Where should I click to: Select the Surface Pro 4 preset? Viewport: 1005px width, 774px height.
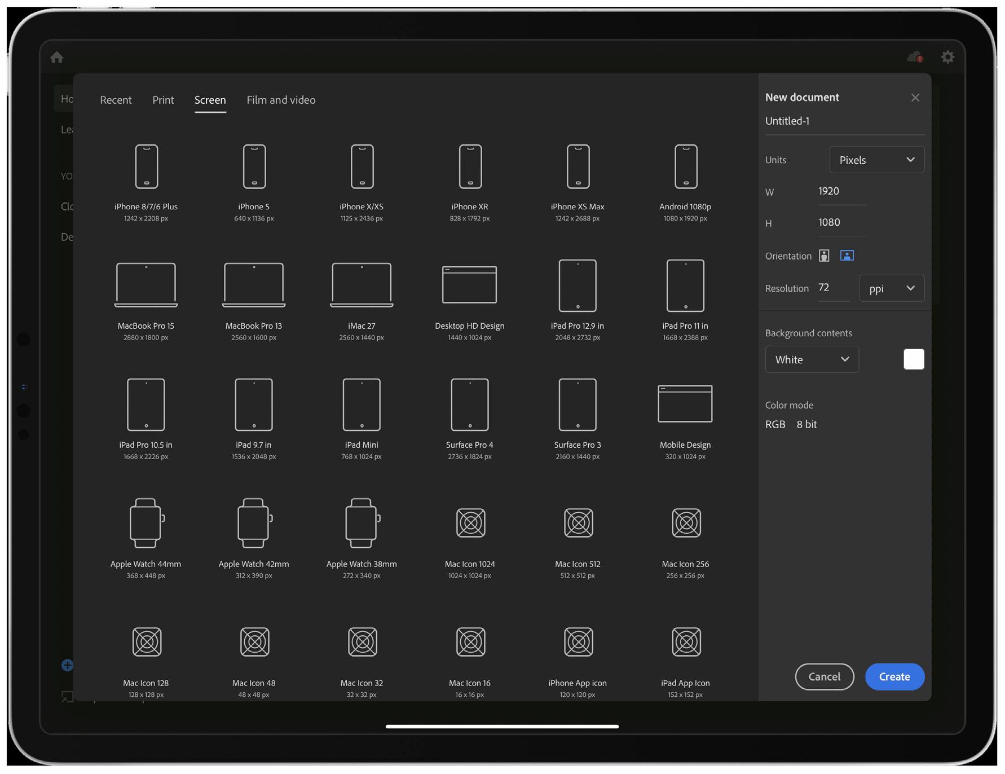470,420
